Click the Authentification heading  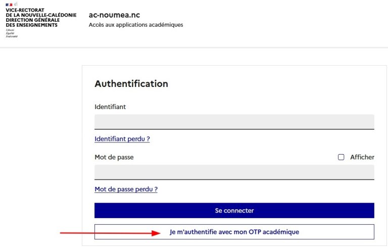tap(131, 84)
